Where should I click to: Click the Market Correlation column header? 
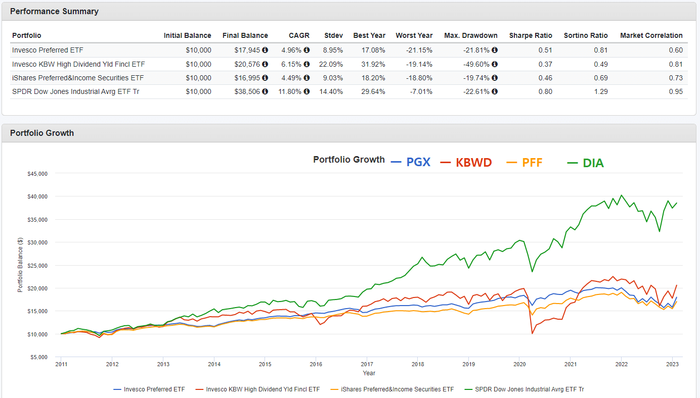[x=651, y=35]
